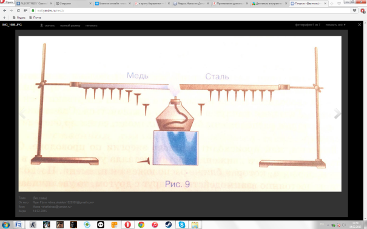
Task: Expand the показать всё dropdown
Action: 335,25
